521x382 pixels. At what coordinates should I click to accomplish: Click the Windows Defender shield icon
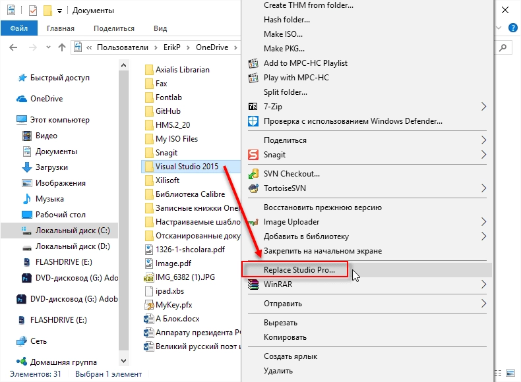pyautogui.click(x=253, y=121)
